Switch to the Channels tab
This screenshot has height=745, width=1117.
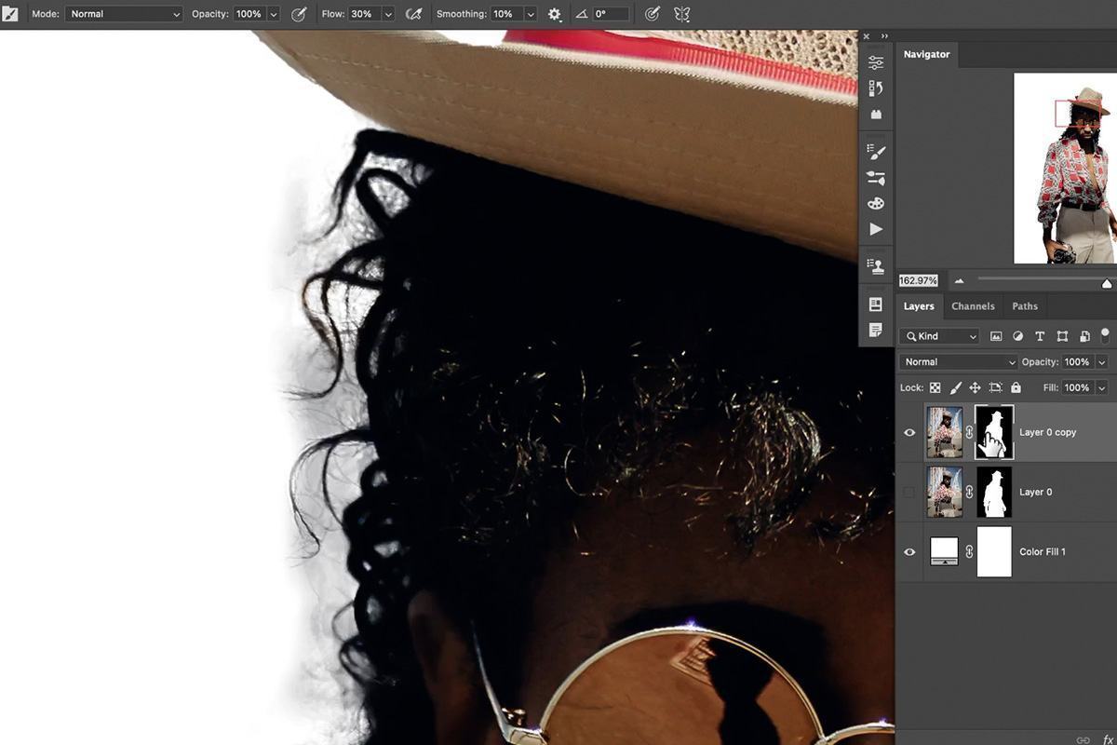point(973,305)
